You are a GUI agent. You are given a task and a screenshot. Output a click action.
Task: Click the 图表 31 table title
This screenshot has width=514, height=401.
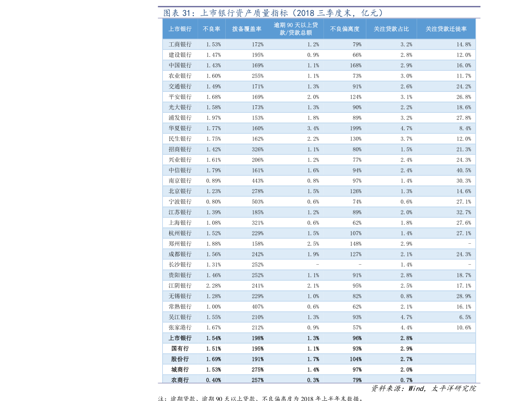coord(273,13)
